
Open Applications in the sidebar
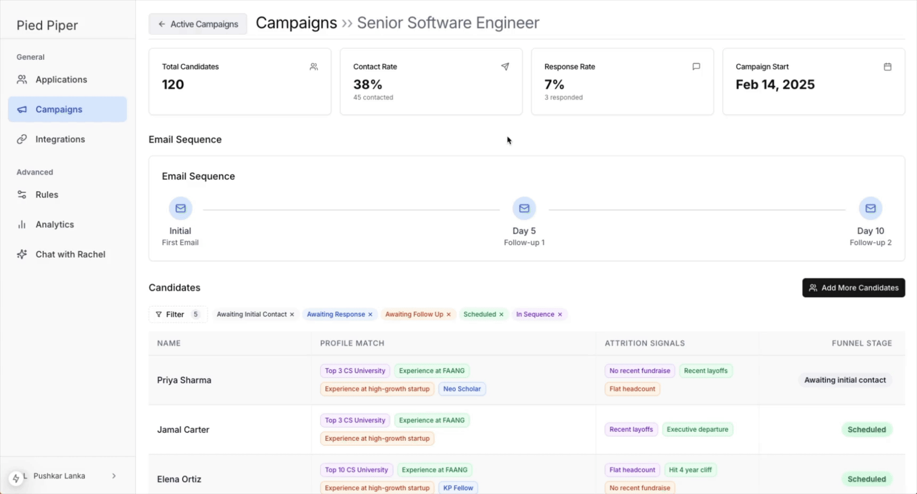point(61,79)
